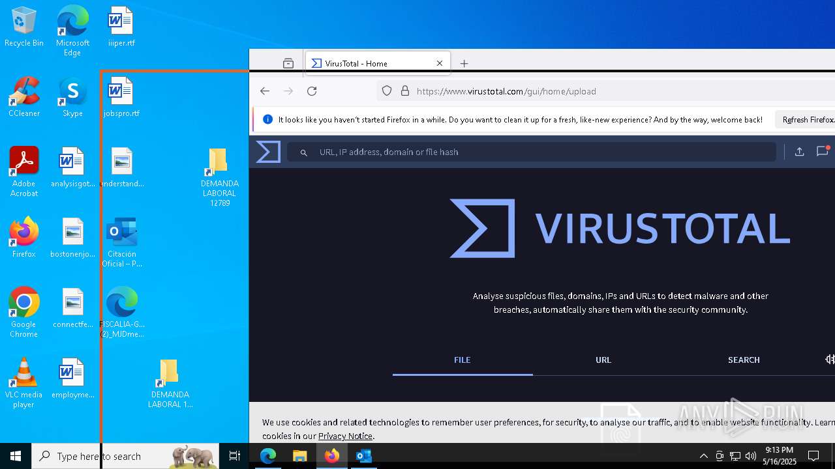
Task: Focus the VirusTotal URL, IP, hash search field
Action: point(532,152)
